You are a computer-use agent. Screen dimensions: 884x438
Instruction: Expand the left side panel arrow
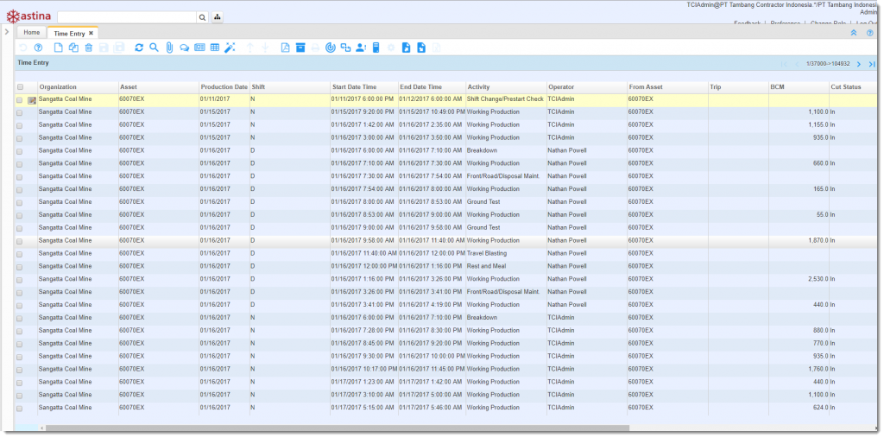(x=6, y=32)
